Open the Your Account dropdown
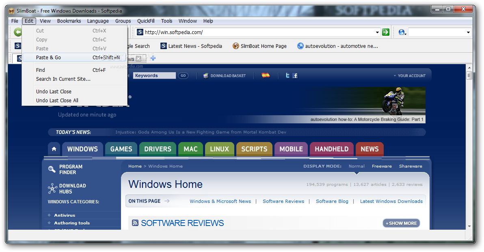This screenshot has height=252, width=484. coord(410,75)
